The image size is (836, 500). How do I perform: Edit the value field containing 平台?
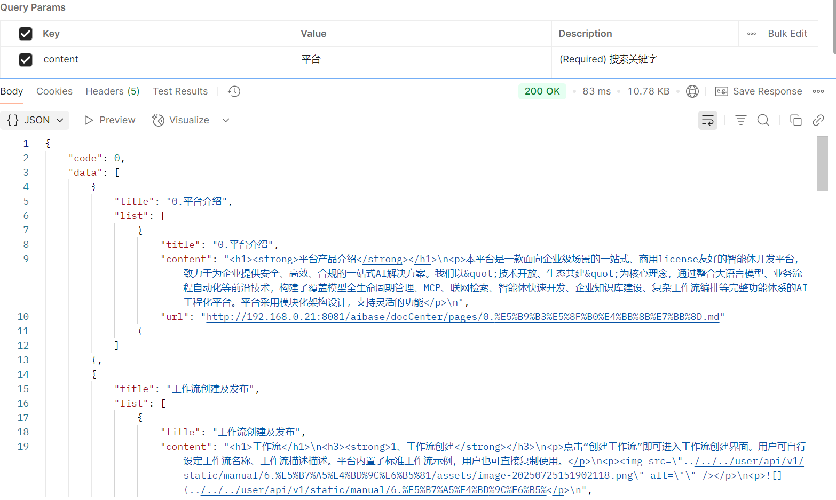423,59
